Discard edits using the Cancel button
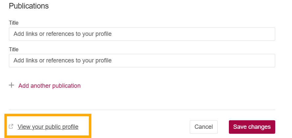 (204, 127)
